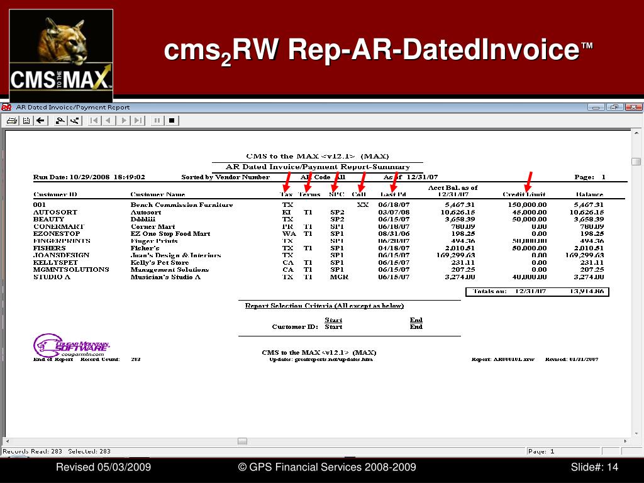Restore down the AR Dated Invoice window
Screen dimensions: 644x483
614,108
